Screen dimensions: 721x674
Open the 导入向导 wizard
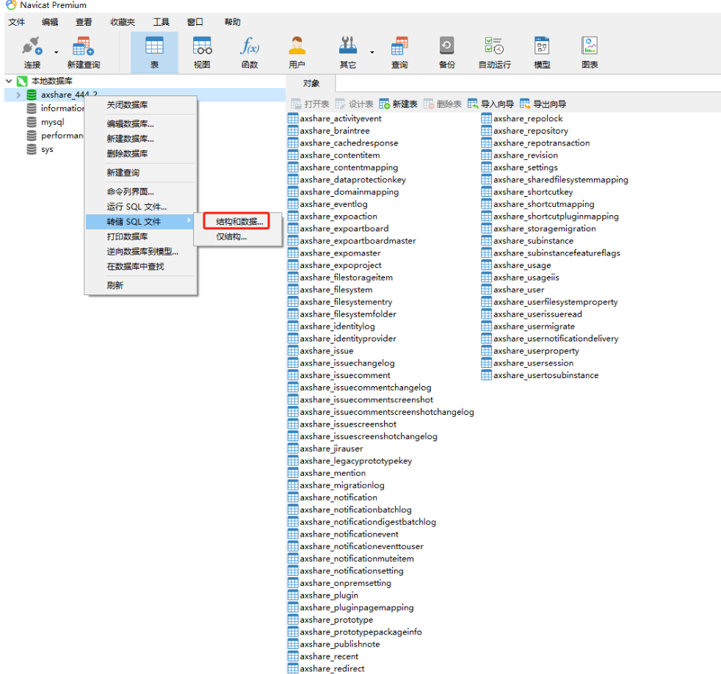pos(490,104)
